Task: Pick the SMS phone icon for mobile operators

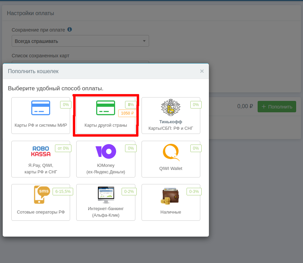Action: [42, 195]
